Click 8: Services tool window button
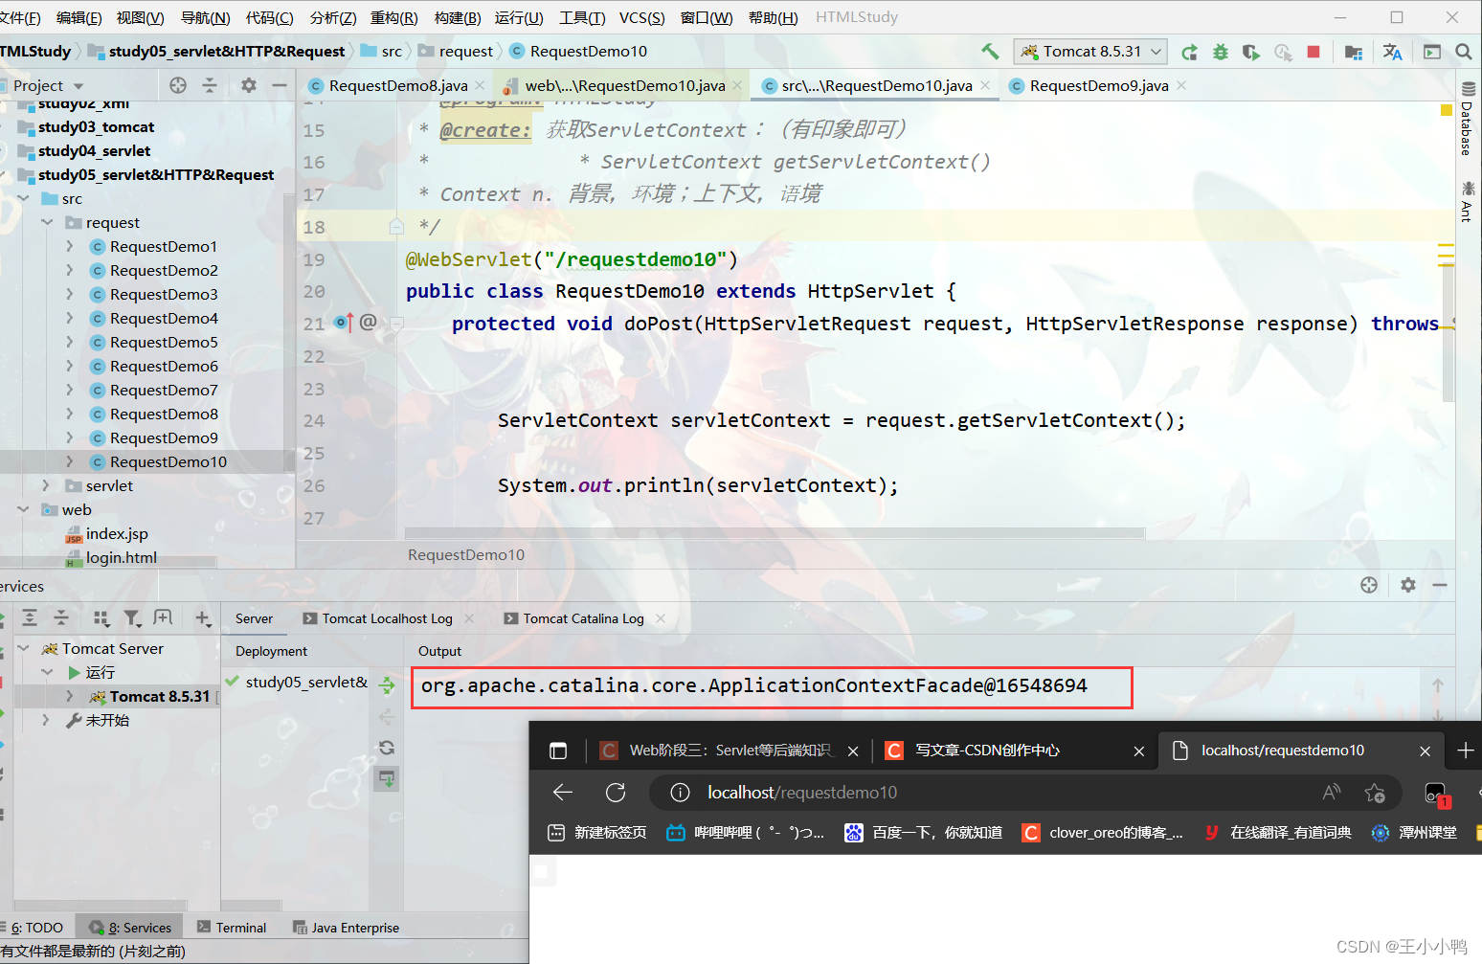The image size is (1482, 964). tap(130, 928)
